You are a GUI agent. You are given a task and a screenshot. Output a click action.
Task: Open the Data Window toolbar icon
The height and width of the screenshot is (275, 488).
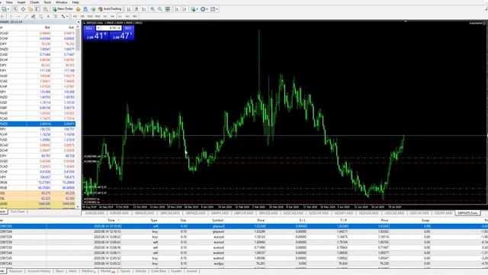coord(24,9)
